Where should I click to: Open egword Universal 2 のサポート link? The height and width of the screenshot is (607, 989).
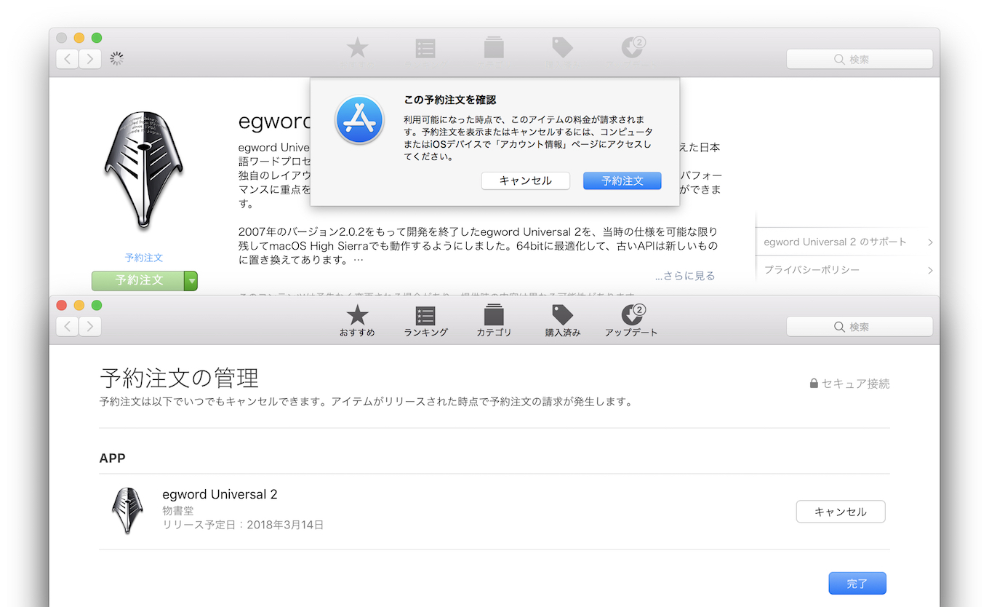[x=835, y=242]
